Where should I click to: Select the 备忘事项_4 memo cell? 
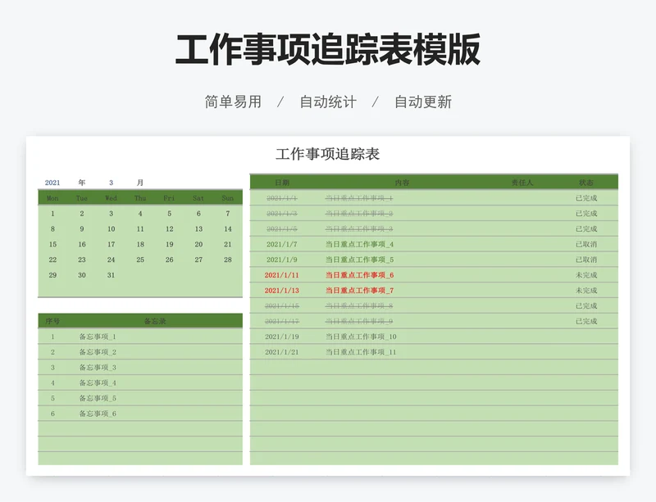pyautogui.click(x=98, y=383)
